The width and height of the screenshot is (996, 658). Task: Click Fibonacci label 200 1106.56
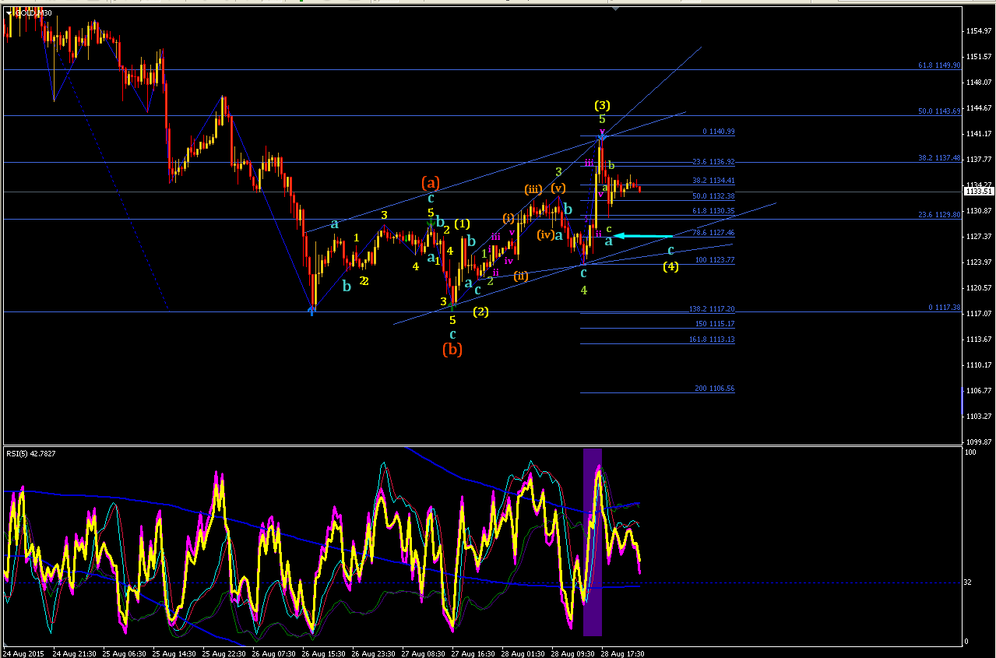point(715,389)
